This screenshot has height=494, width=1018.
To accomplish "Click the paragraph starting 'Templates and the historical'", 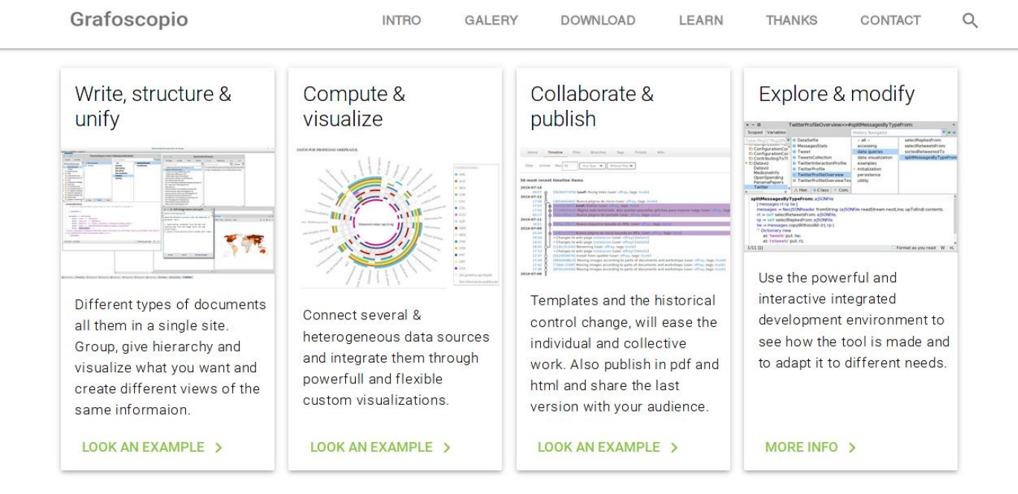I will click(624, 354).
